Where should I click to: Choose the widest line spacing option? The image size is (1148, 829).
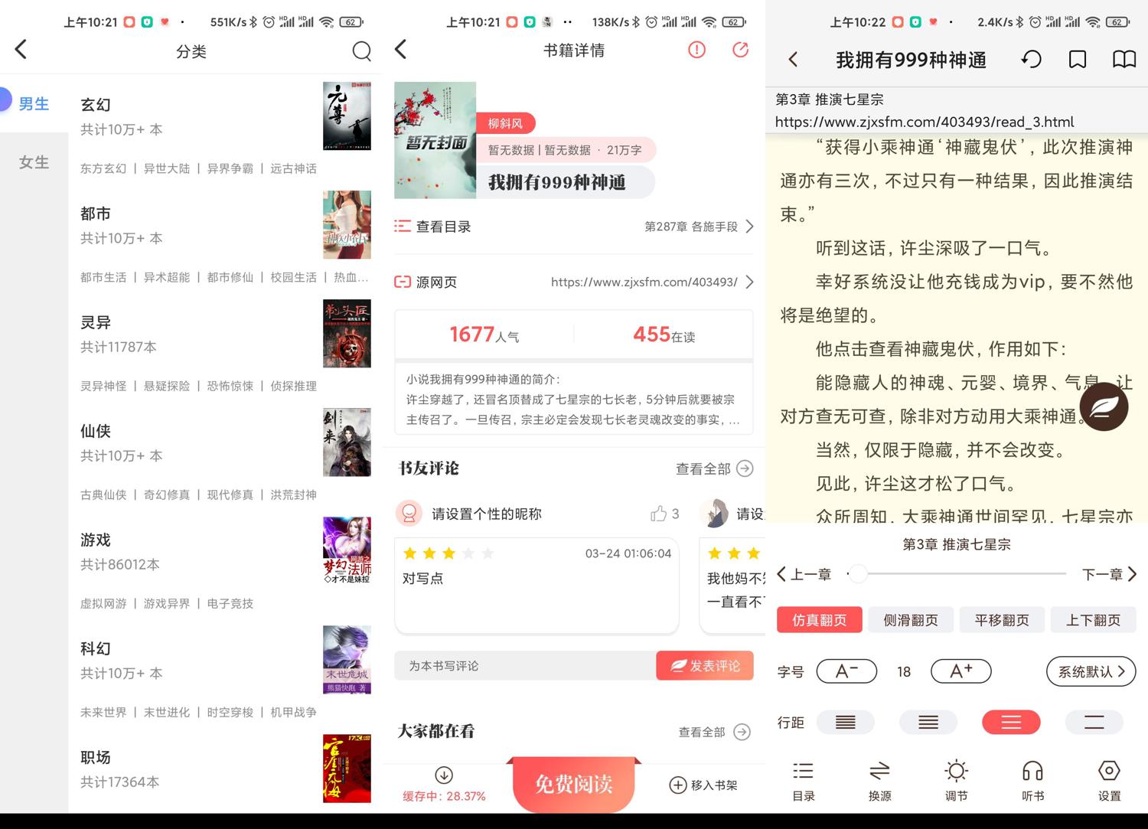(x=1094, y=722)
